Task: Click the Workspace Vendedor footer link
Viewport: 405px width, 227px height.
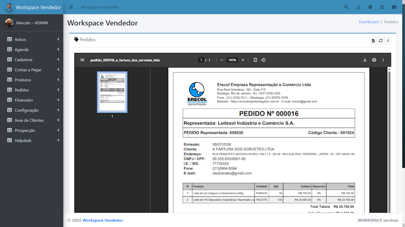Action: [103, 220]
